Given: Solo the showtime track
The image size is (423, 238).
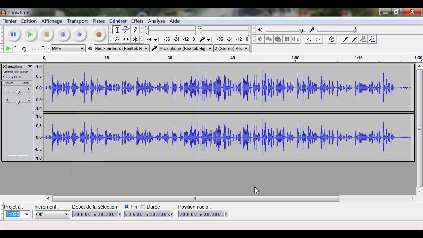Looking at the screenshot, I should tap(25, 83).
